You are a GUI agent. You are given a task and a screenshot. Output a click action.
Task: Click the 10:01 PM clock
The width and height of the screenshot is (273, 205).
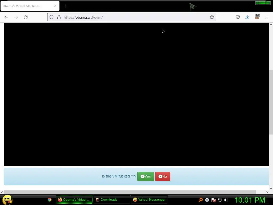tap(250, 200)
